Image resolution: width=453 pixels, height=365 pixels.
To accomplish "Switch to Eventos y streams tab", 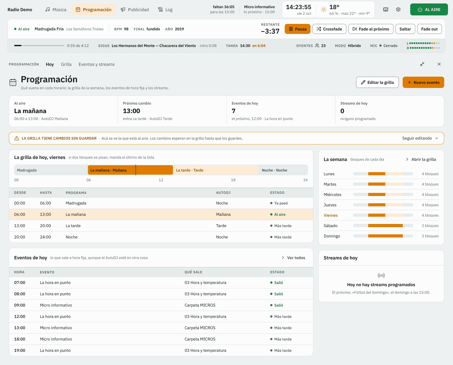I will click(x=97, y=64).
